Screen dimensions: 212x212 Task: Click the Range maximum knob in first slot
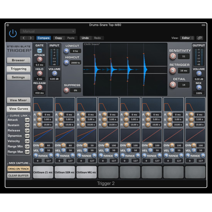pos(51,156)
